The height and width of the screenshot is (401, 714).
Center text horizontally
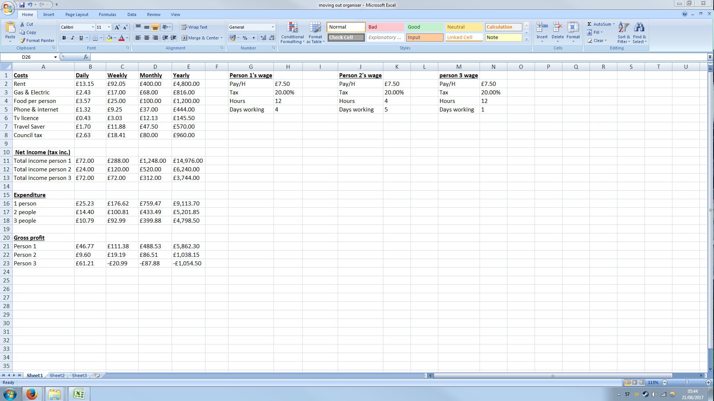click(x=146, y=38)
